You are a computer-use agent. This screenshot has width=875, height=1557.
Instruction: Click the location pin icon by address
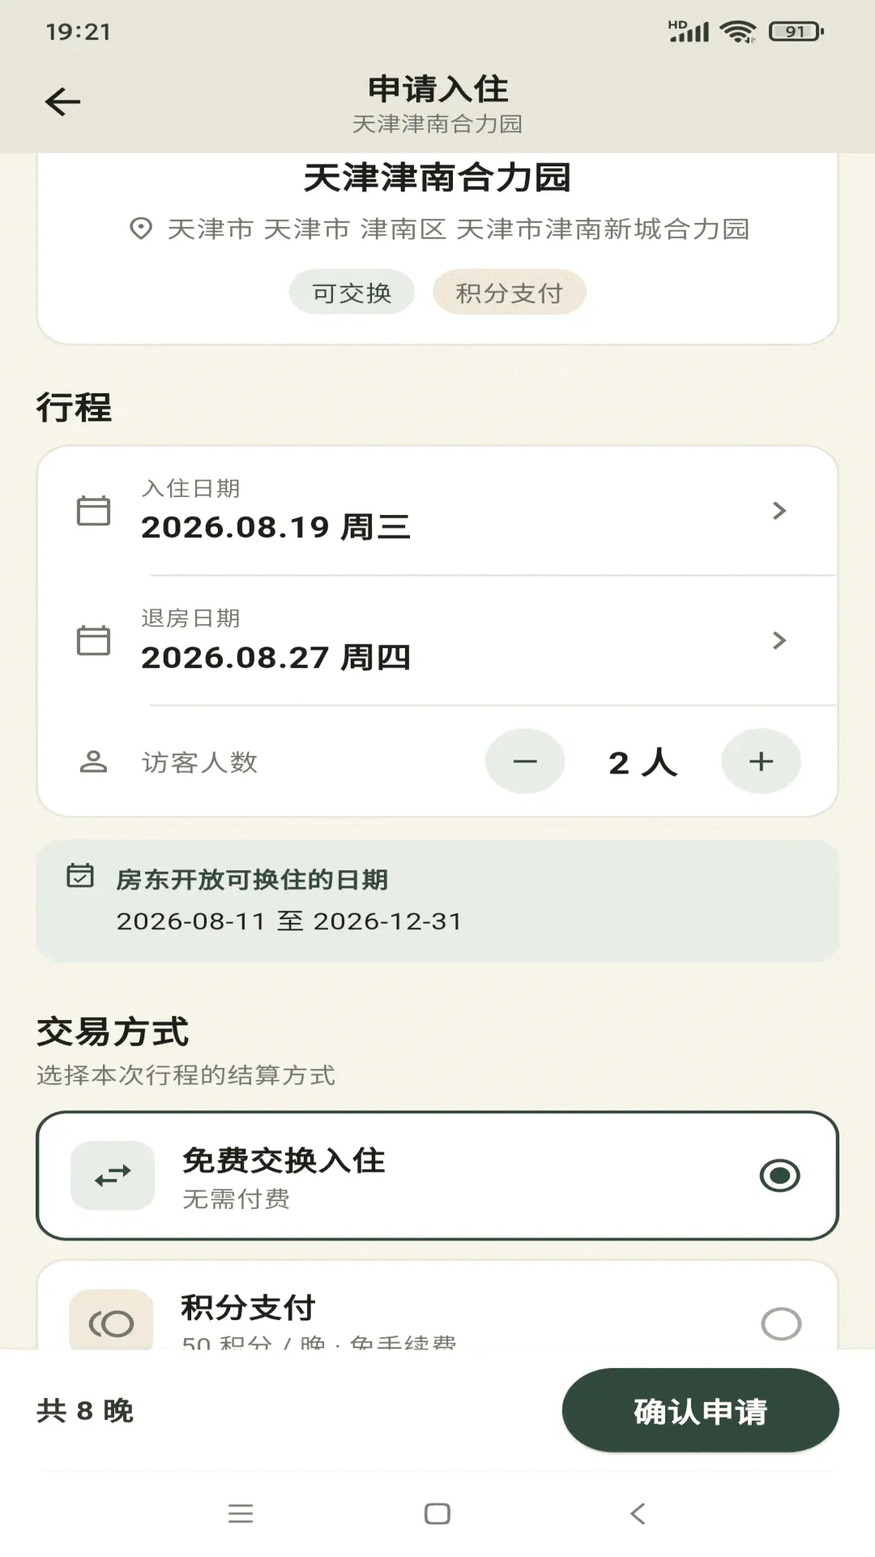pyautogui.click(x=141, y=229)
